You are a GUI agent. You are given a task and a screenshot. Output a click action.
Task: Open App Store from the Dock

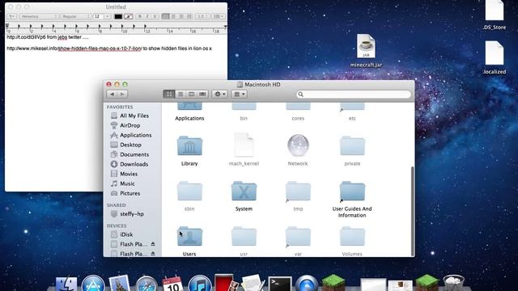pos(93,284)
